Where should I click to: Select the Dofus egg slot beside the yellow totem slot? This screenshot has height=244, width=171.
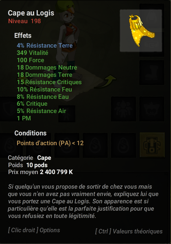click(123, 145)
